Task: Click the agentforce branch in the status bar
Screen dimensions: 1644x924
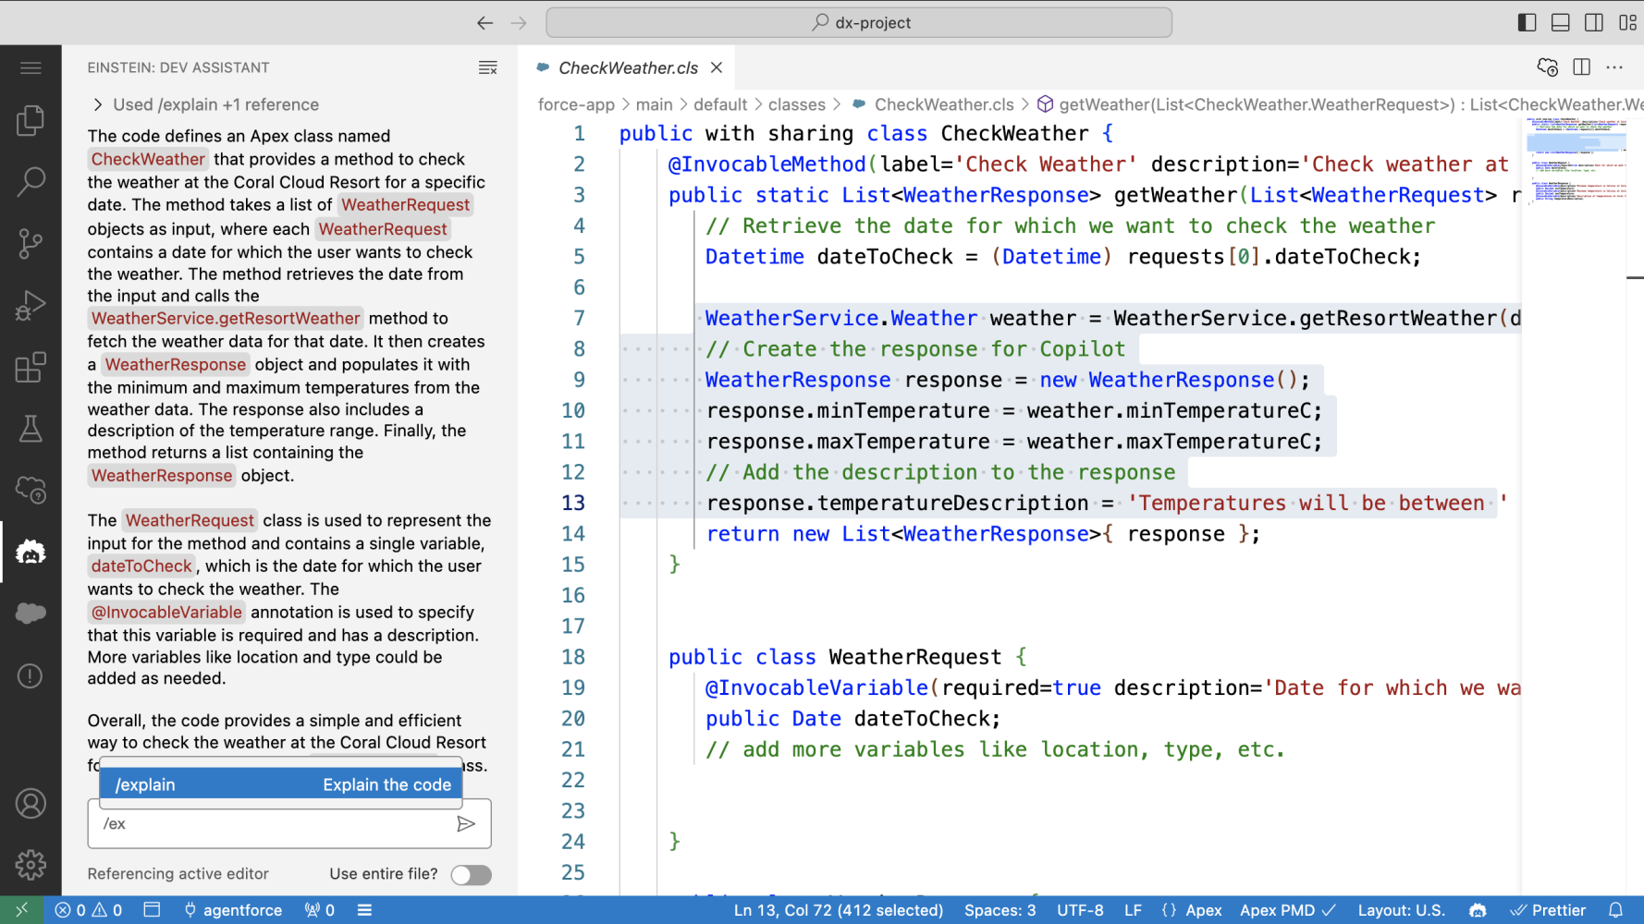Action: click(233, 910)
